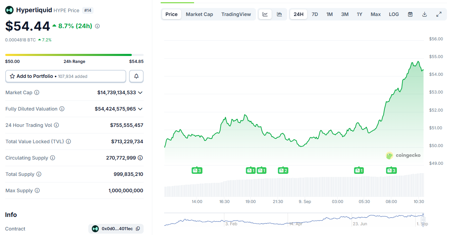The height and width of the screenshot is (235, 449).
Task: Select the Max timeframe
Action: pos(376,14)
